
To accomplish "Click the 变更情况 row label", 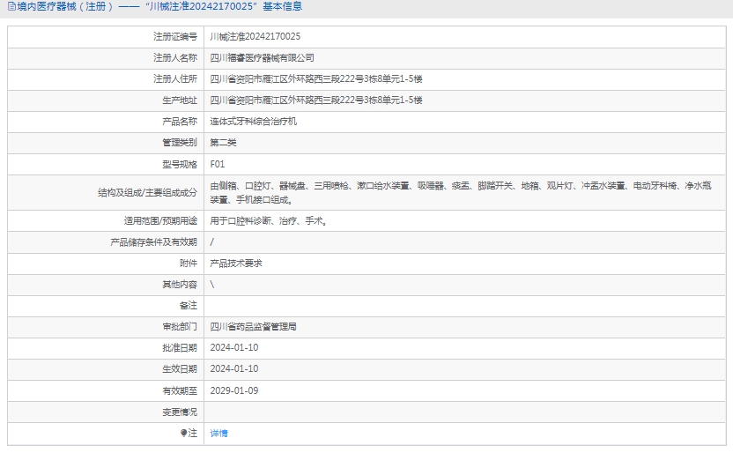I will coord(180,412).
